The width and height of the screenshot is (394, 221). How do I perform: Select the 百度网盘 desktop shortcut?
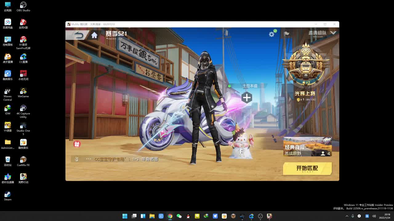pos(8,24)
